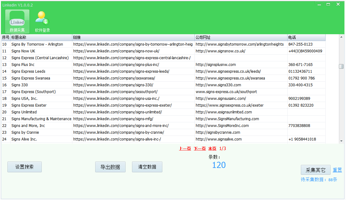Select the 'Signs Unlimited' row
Screen dimensions: 346x200
point(163,112)
